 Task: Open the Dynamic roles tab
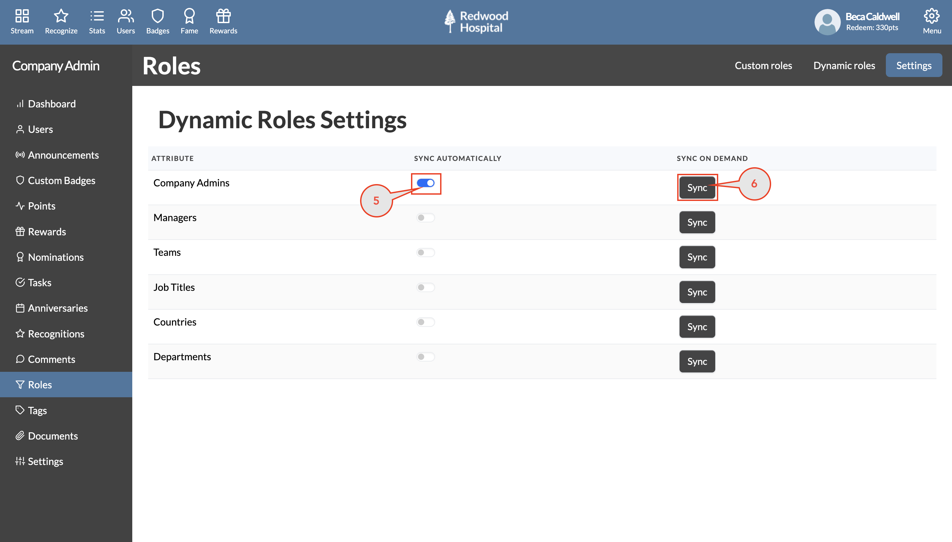tap(844, 65)
